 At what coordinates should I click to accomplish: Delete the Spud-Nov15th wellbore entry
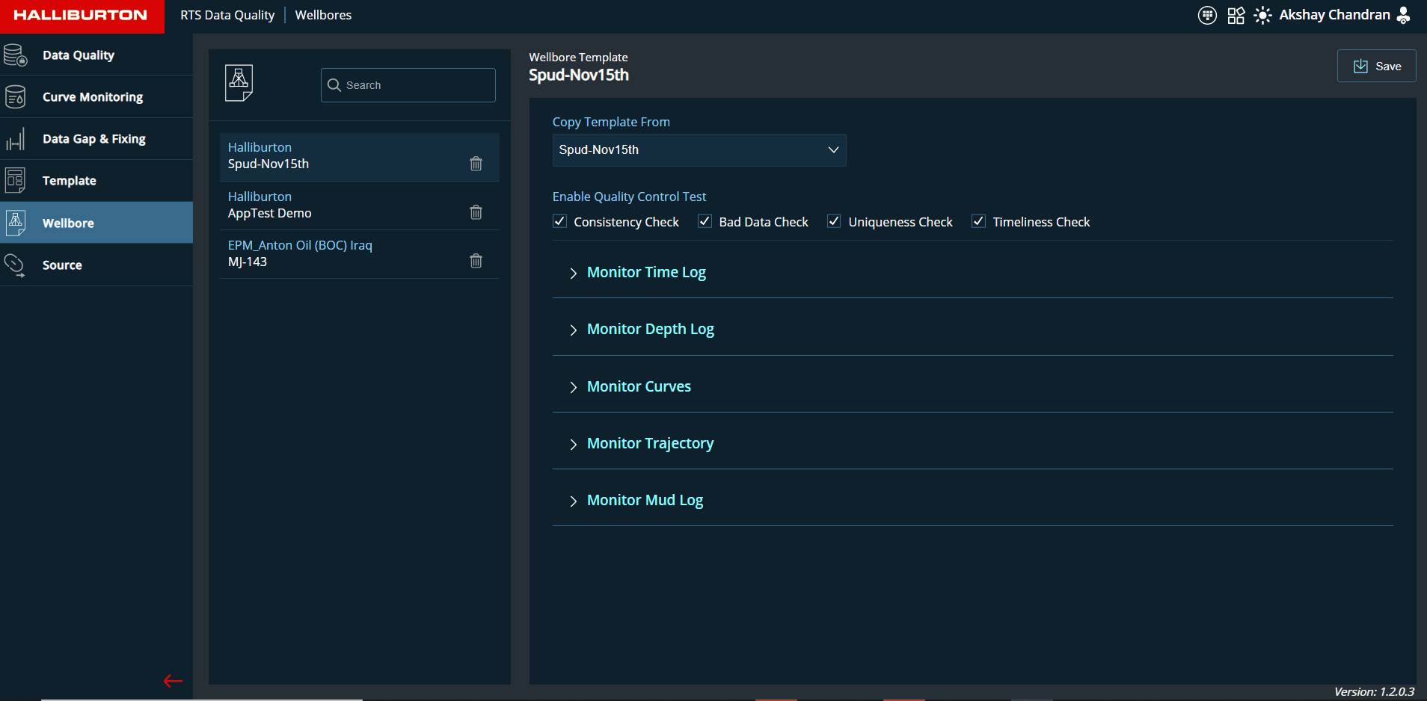point(476,164)
